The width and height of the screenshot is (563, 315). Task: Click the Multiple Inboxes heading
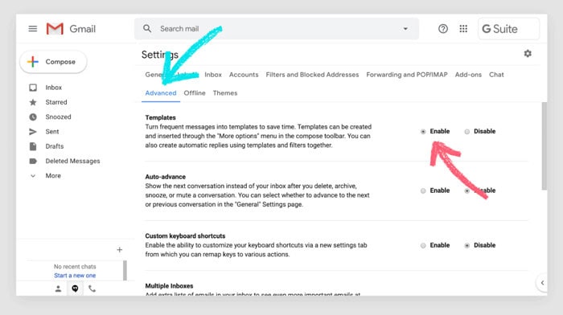tap(169, 286)
